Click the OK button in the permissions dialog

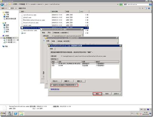point(97,94)
